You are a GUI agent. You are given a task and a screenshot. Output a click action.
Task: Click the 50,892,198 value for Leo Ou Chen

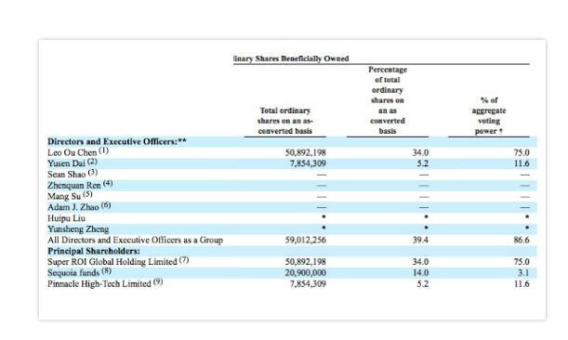(305, 152)
